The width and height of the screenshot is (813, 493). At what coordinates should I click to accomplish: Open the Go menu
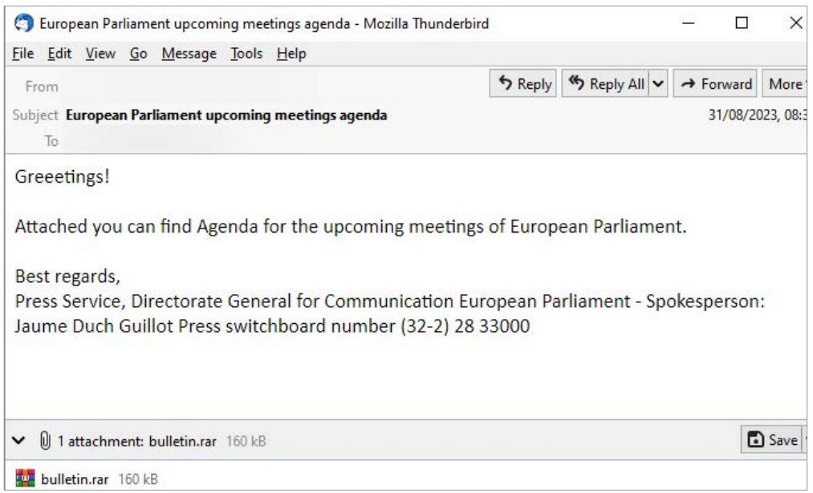click(x=132, y=54)
